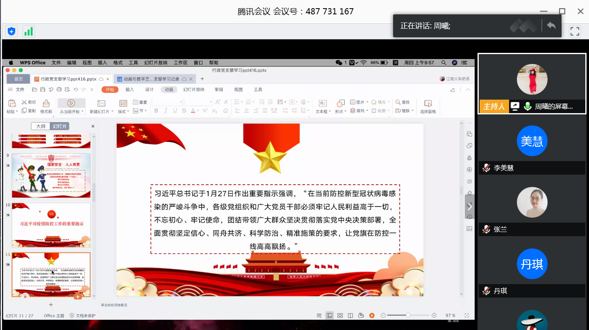Click the reply arrow in speaking notification
Viewport: 589px width, 330px height.
pos(551,26)
